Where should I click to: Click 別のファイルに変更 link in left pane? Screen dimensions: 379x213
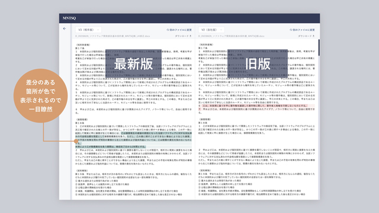pos(181,30)
